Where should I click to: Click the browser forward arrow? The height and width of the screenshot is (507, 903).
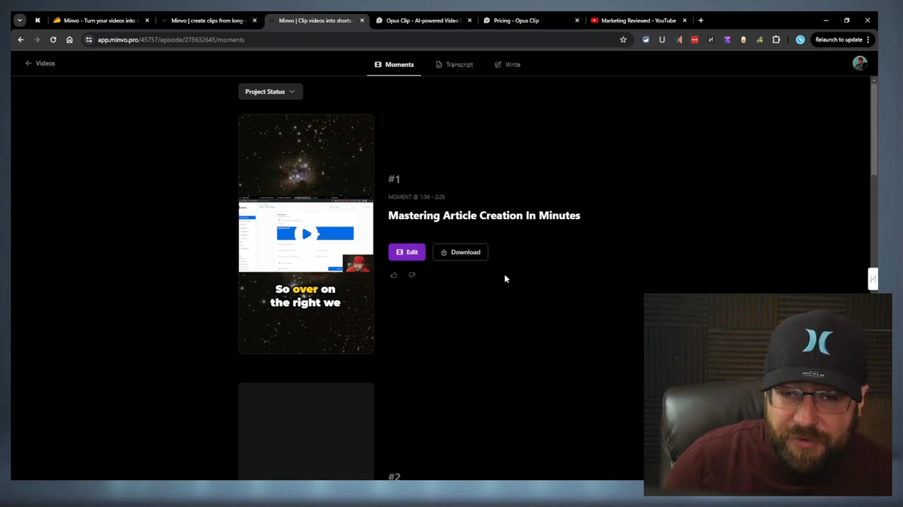tap(37, 39)
